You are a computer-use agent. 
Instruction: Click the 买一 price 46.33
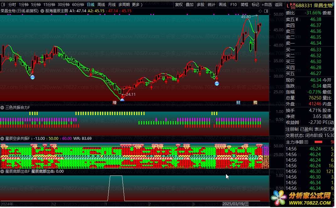pyautogui.click(x=316, y=50)
